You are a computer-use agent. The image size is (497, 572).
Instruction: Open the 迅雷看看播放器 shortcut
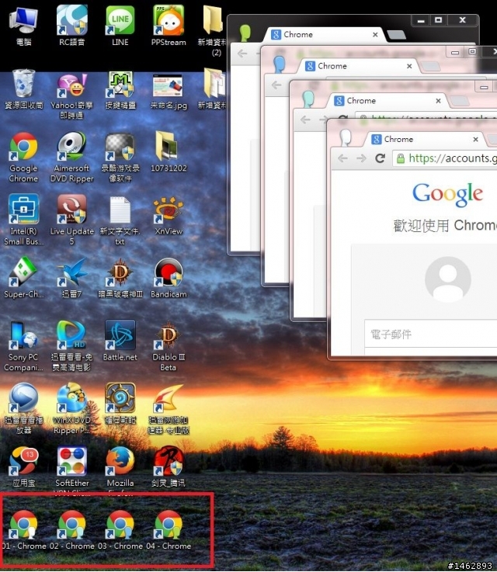pos(23,408)
